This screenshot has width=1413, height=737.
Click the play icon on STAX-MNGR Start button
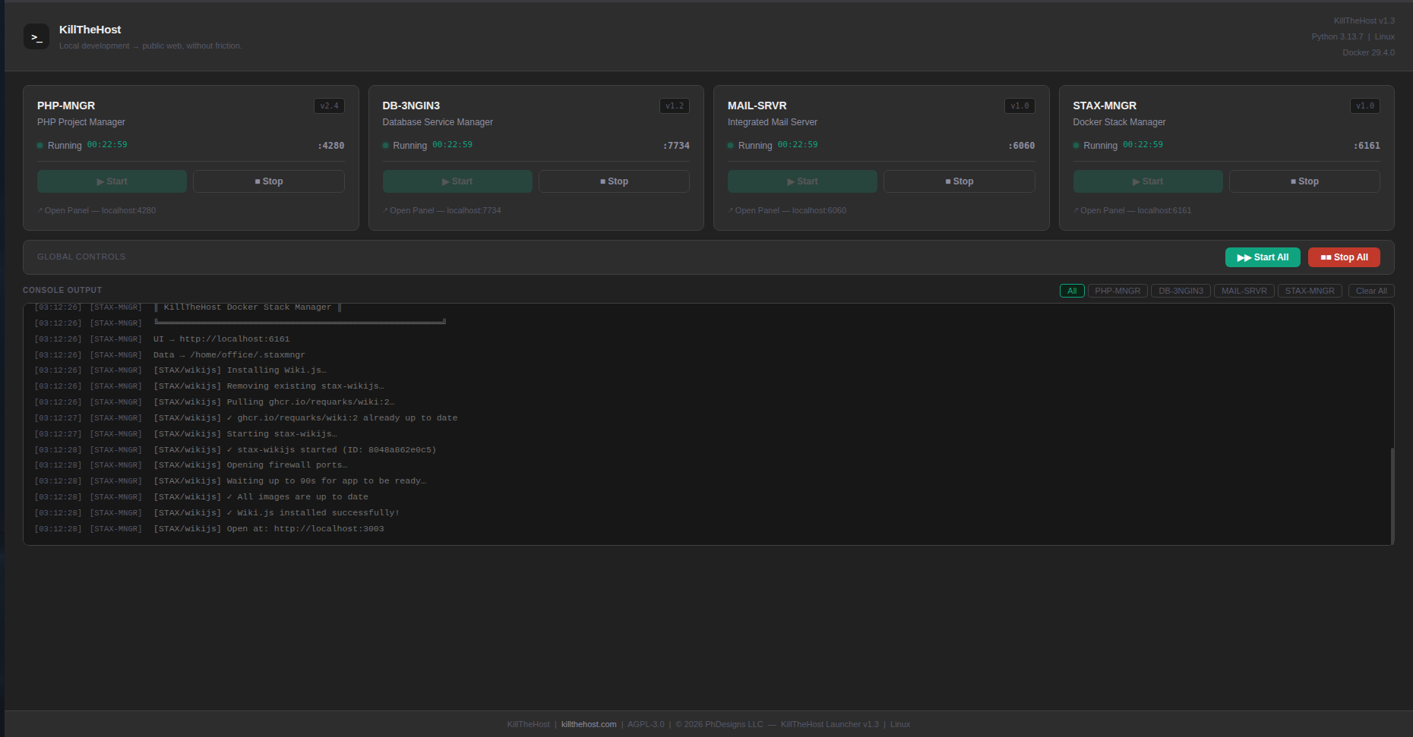pyautogui.click(x=1135, y=181)
